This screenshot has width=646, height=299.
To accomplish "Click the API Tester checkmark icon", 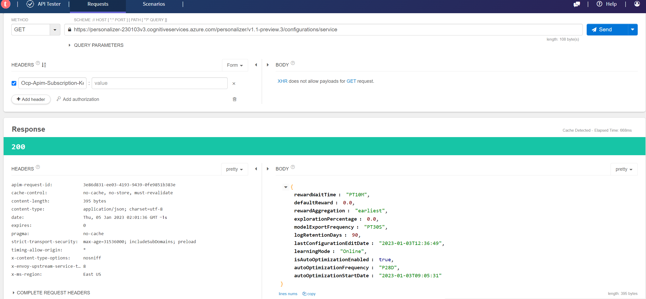I will 30,4.
